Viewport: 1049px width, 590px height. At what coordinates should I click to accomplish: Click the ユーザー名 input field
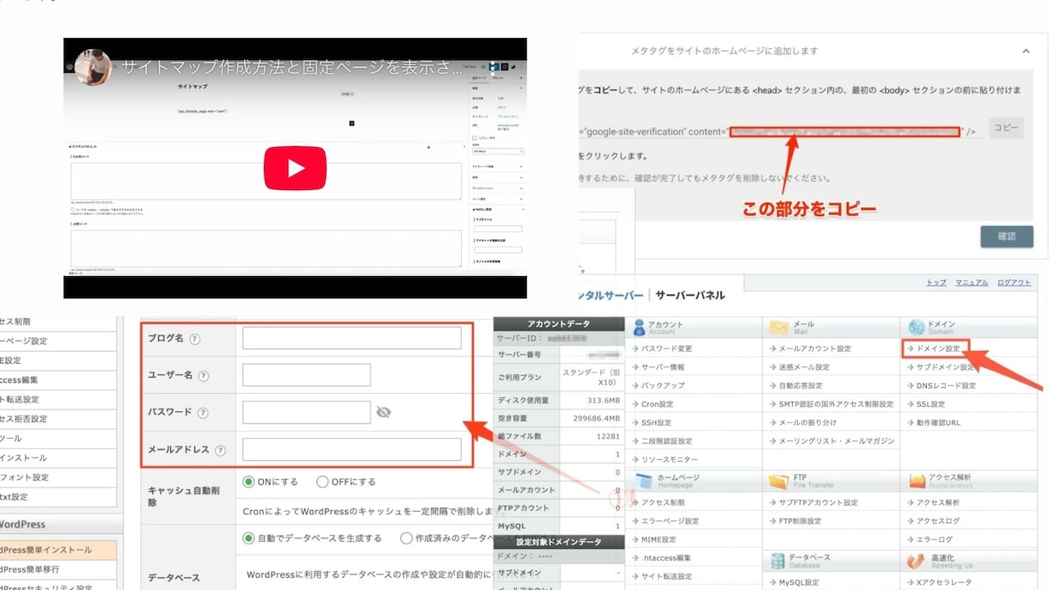pyautogui.click(x=306, y=375)
